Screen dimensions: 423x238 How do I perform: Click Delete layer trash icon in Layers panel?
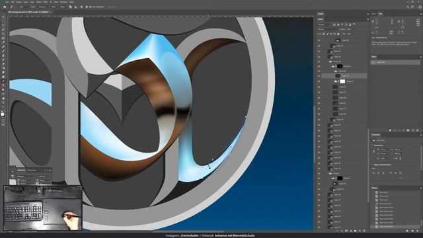(x=364, y=231)
